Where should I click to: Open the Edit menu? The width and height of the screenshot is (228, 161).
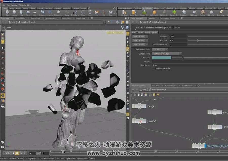coord(8,5)
